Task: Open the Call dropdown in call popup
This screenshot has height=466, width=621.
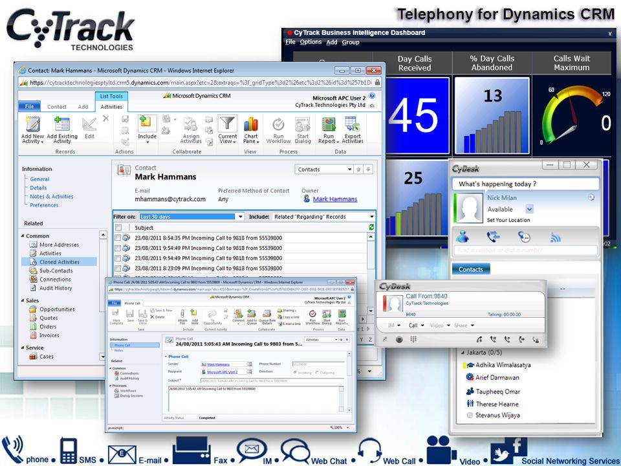Action: click(x=416, y=326)
